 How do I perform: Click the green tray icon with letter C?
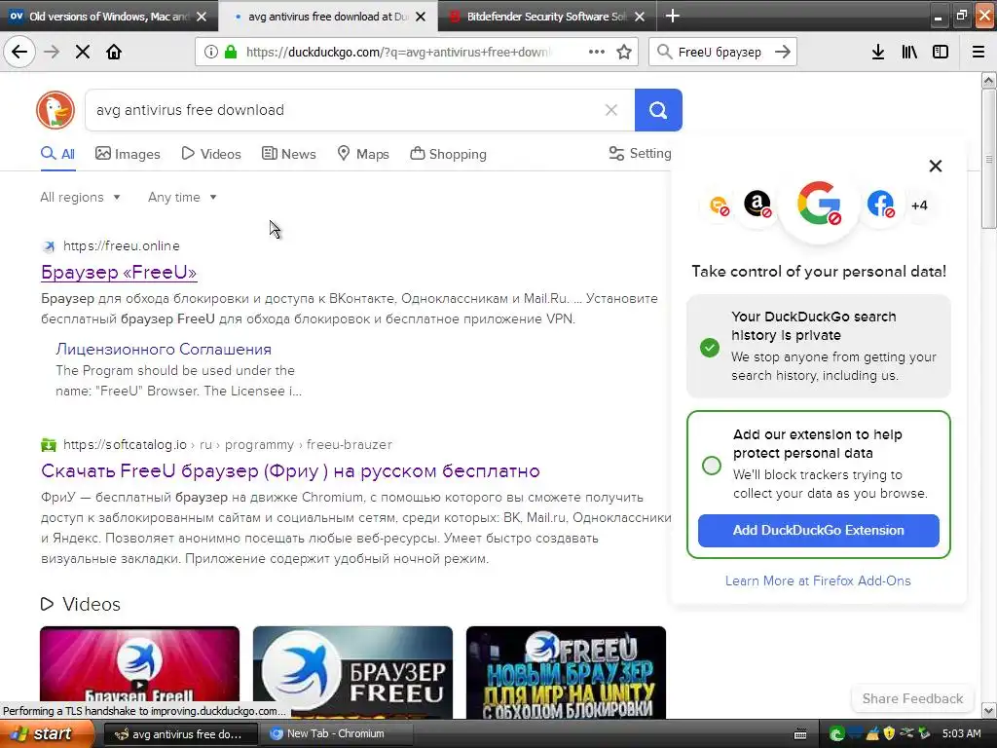pyautogui.click(x=836, y=734)
